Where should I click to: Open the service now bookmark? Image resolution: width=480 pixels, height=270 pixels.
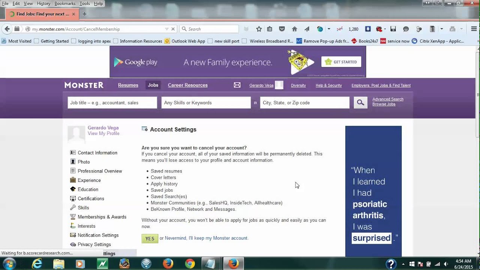[x=395, y=41]
